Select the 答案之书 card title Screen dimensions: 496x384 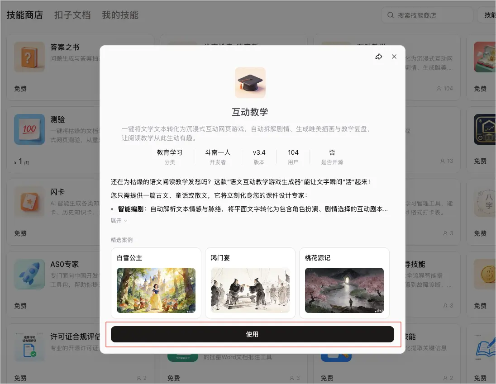point(65,47)
